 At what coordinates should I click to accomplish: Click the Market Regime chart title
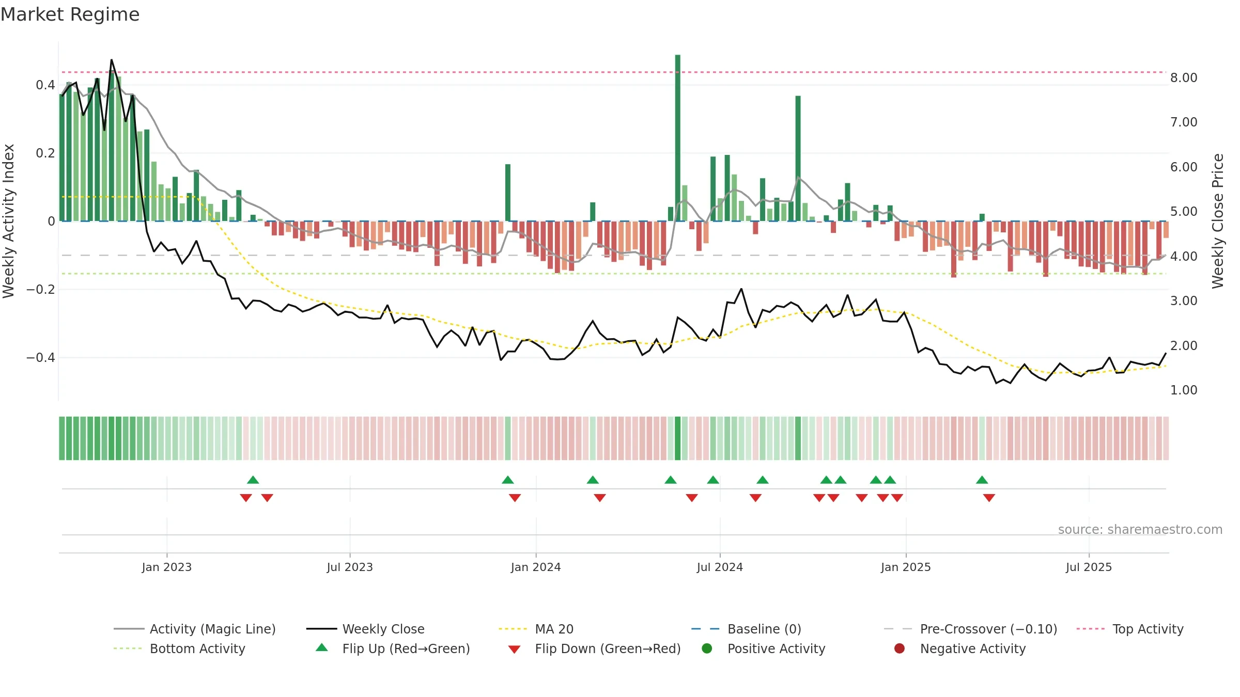coord(70,14)
